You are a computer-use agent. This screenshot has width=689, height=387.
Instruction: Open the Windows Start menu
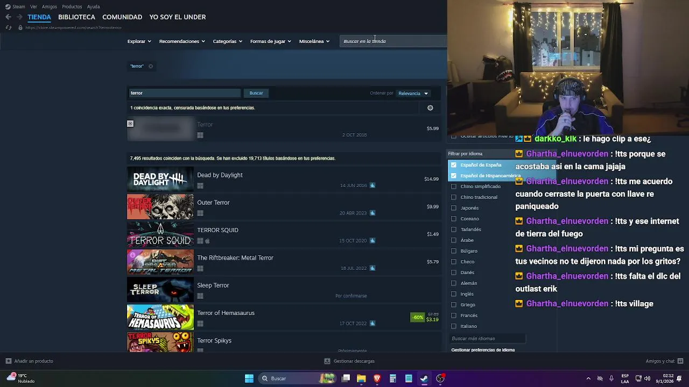[x=249, y=378]
